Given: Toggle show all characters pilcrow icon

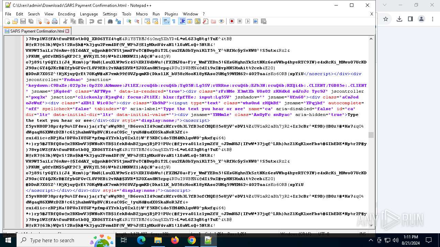Looking at the screenshot, I should [x=174, y=21].
